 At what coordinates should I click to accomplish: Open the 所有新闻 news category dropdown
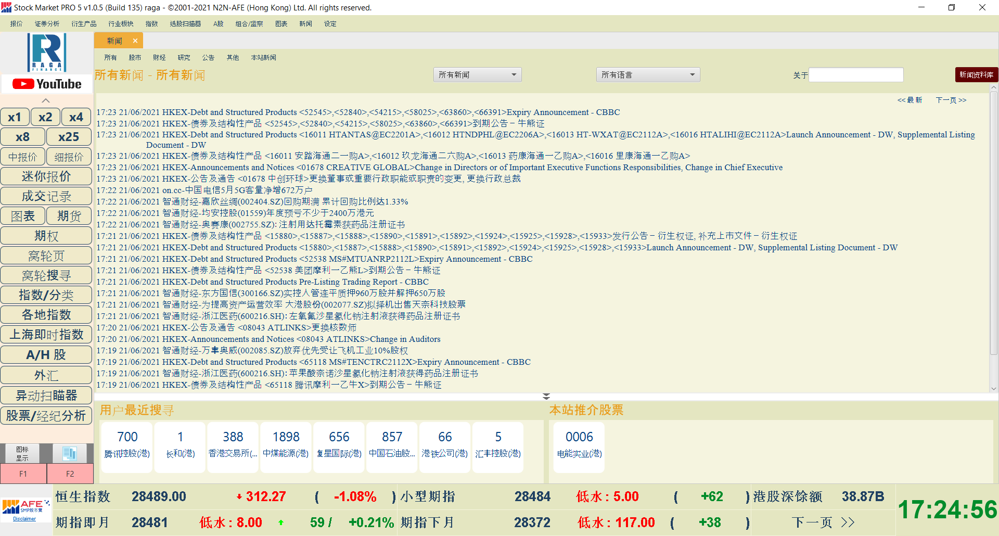click(477, 75)
